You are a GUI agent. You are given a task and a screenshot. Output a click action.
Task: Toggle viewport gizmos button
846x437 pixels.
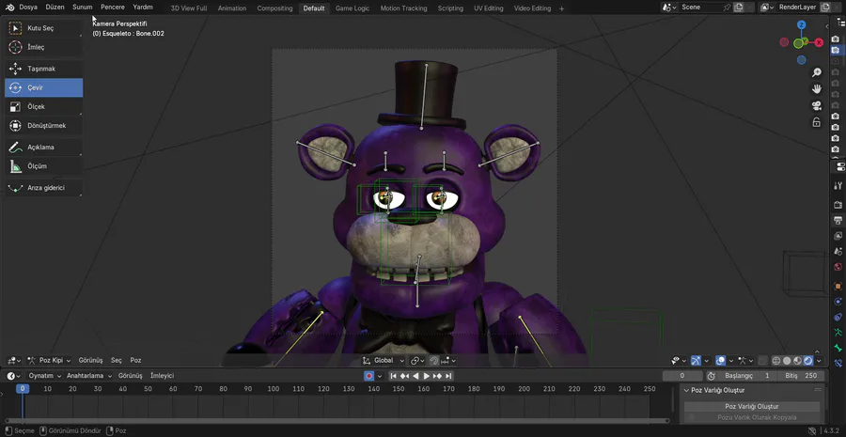[x=696, y=360]
